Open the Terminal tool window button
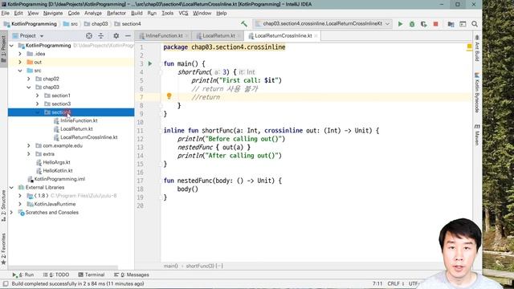The height and width of the screenshot is (289, 514). pyautogui.click(x=92, y=275)
